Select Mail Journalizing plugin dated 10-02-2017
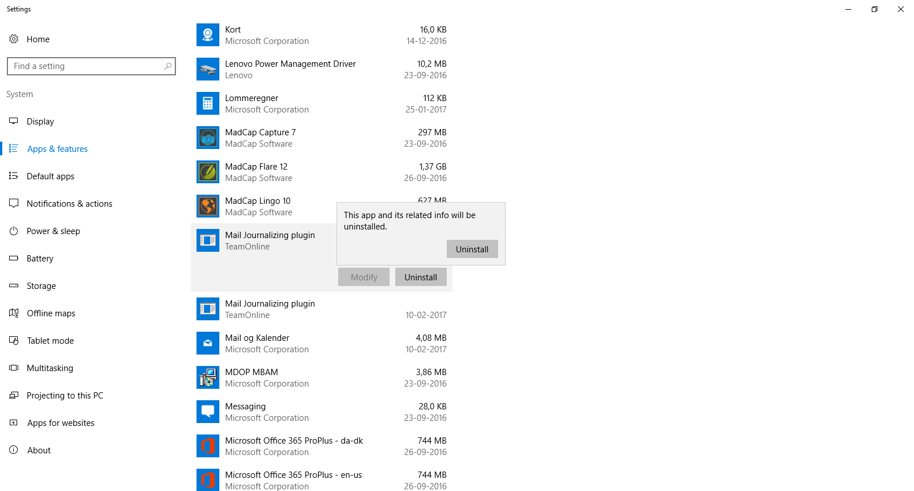Screen dimensions: 914x491 [322, 309]
